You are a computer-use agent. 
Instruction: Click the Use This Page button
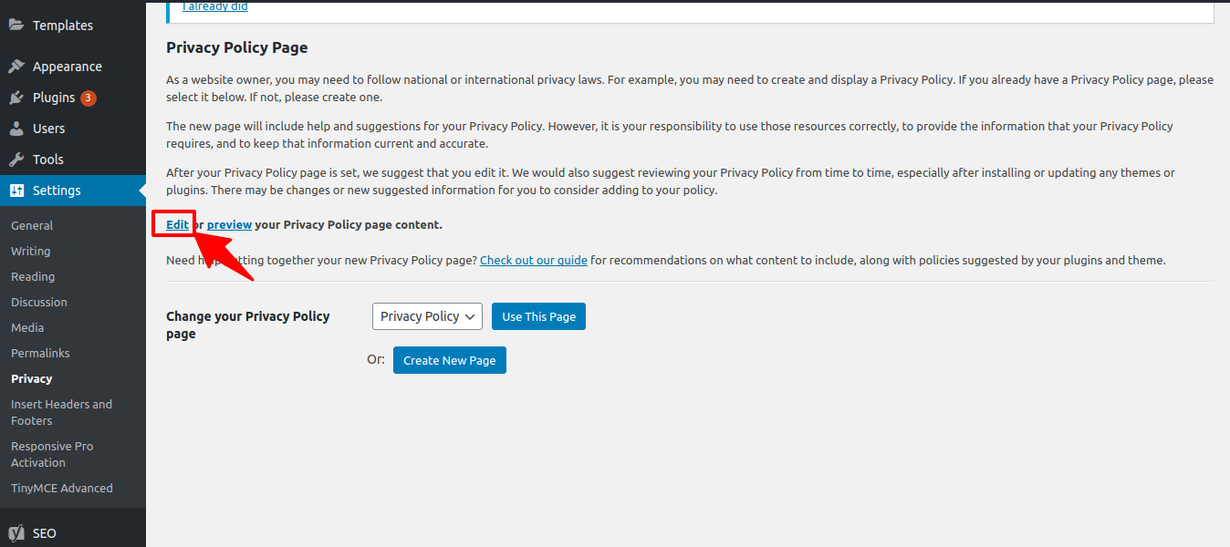pyautogui.click(x=538, y=316)
